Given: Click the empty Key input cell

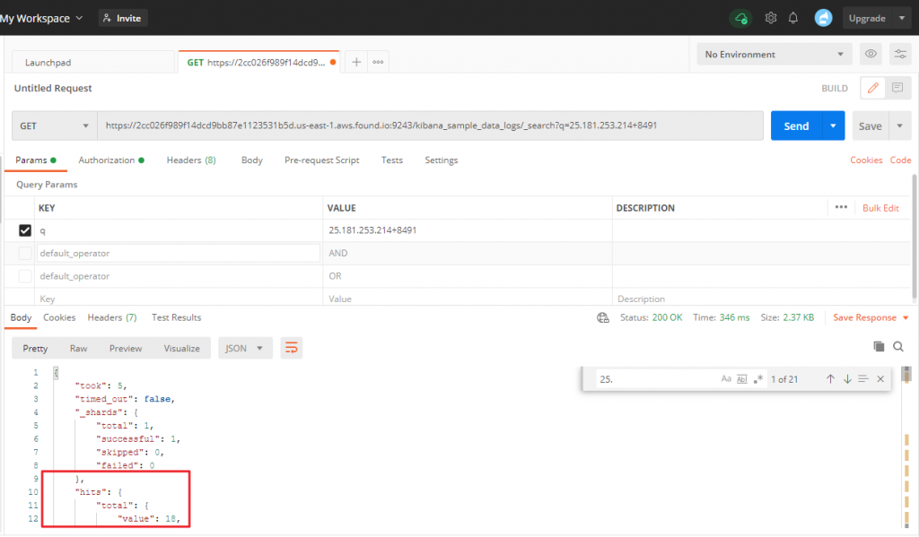Looking at the screenshot, I should click(x=179, y=299).
